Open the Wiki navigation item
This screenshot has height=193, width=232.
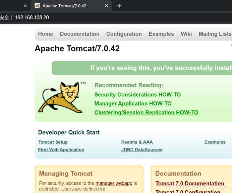pos(186,34)
